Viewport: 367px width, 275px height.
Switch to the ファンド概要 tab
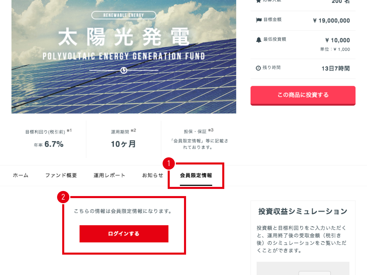61,175
